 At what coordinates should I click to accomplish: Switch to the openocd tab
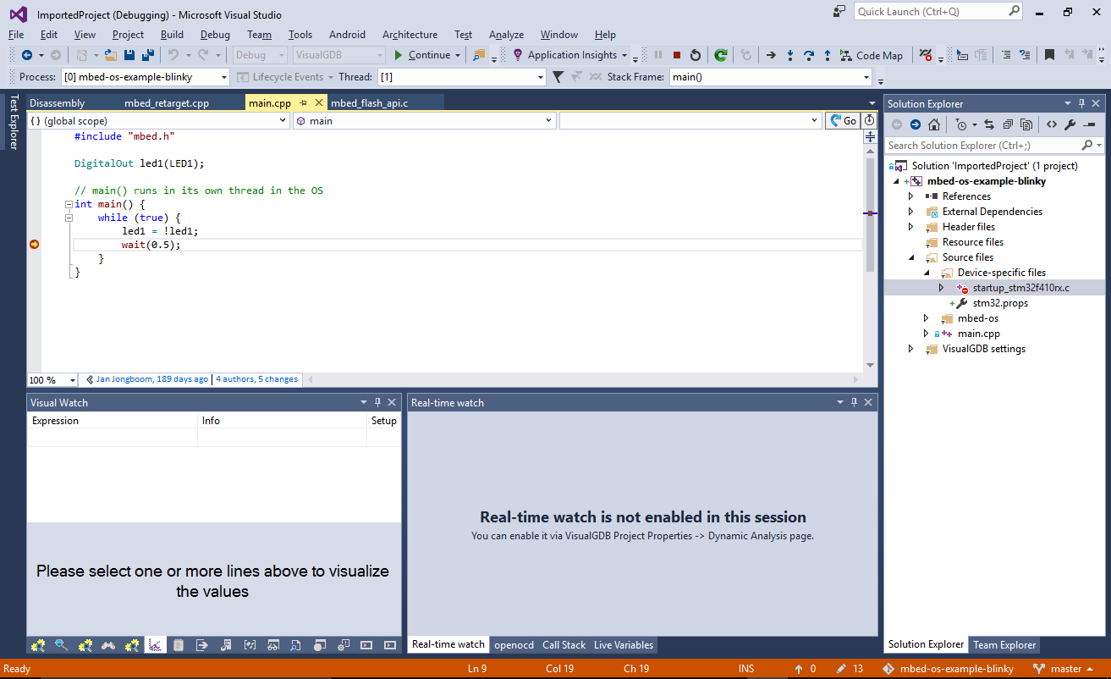[514, 645]
